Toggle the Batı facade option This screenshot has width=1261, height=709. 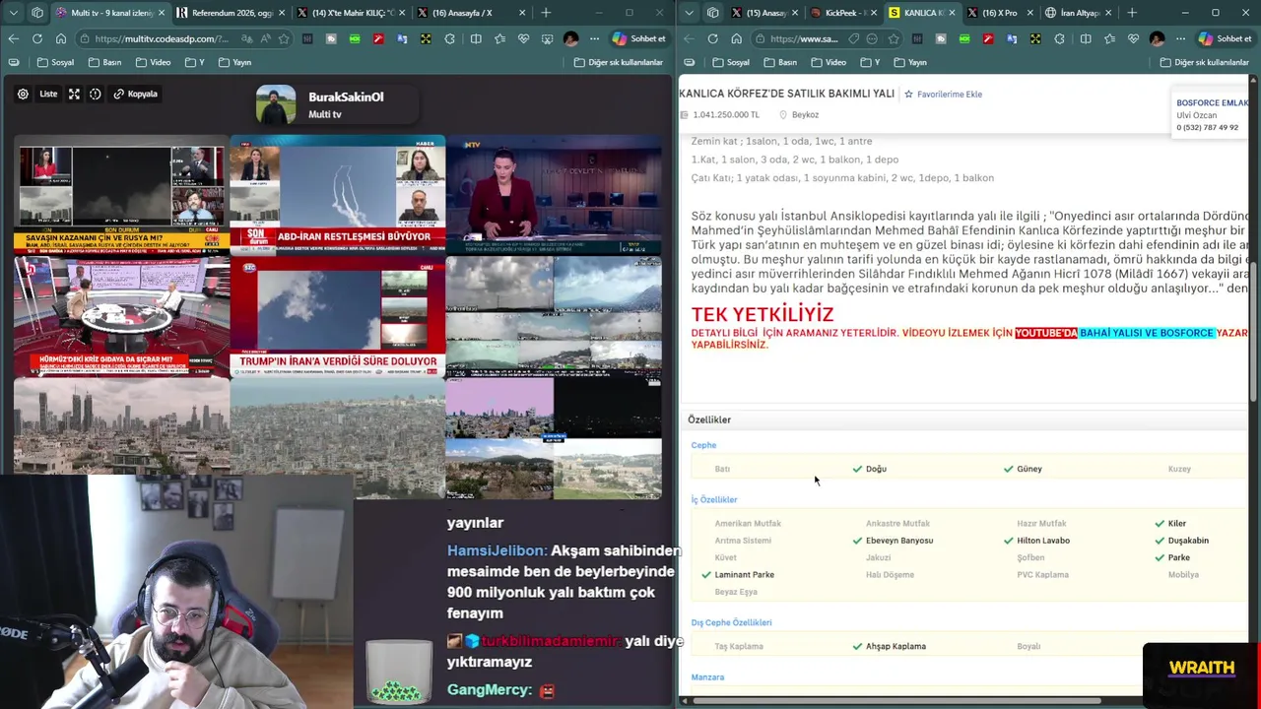[722, 469]
